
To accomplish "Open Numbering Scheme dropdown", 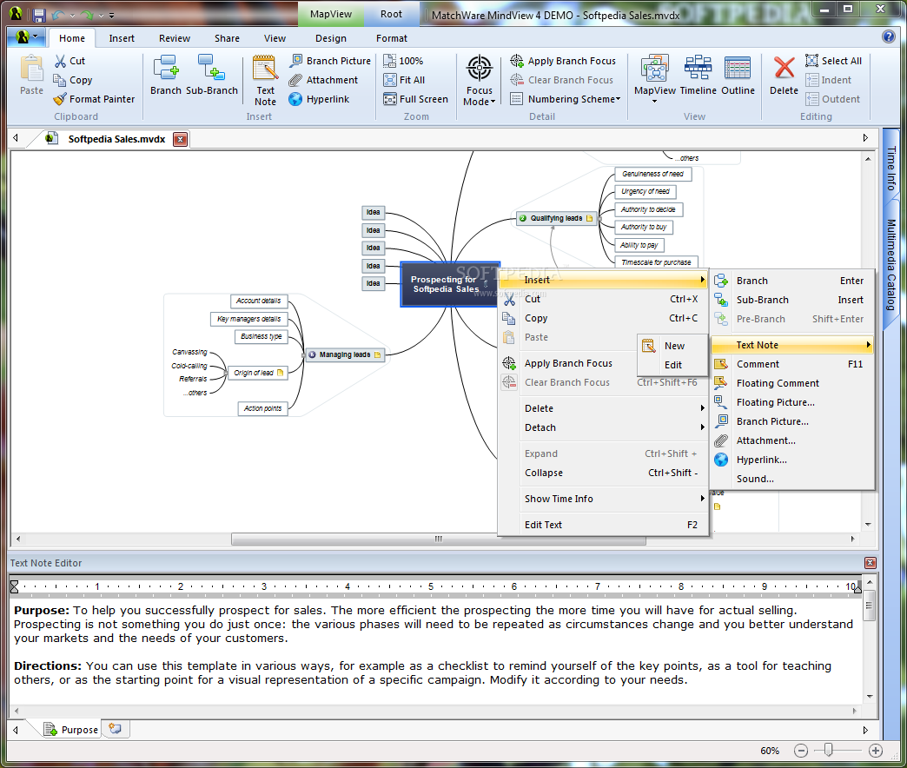I will 566,99.
